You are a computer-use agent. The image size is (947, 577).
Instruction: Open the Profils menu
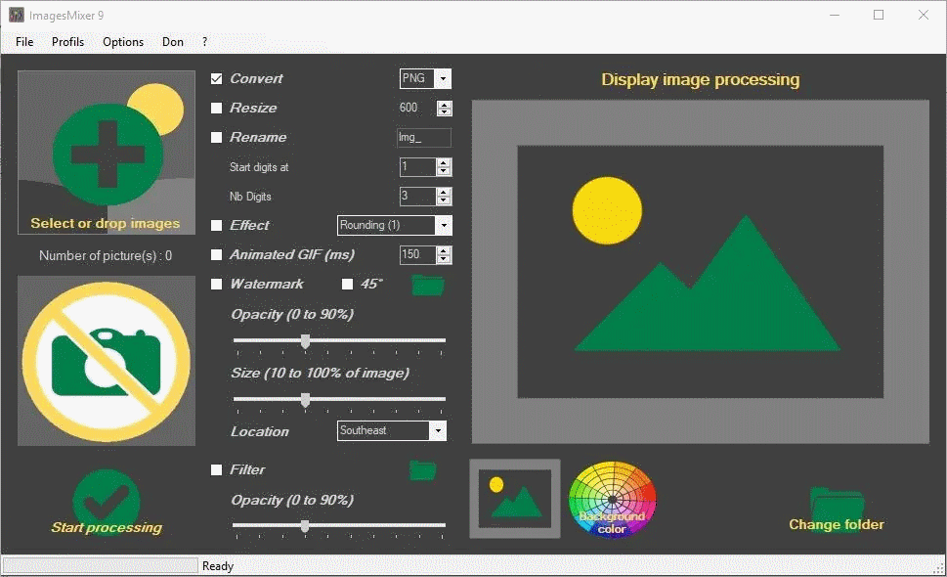tap(67, 42)
